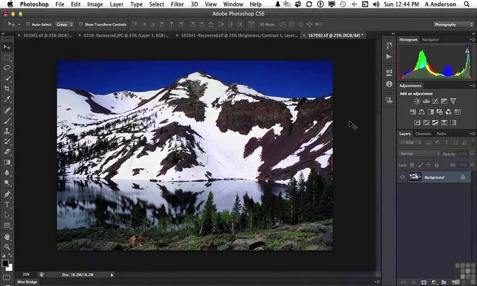Select the Rectangle shape tool

tap(6, 225)
